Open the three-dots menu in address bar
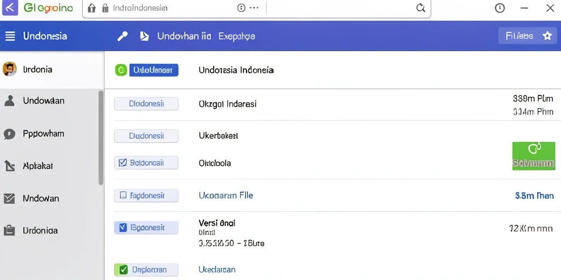 coord(254,8)
